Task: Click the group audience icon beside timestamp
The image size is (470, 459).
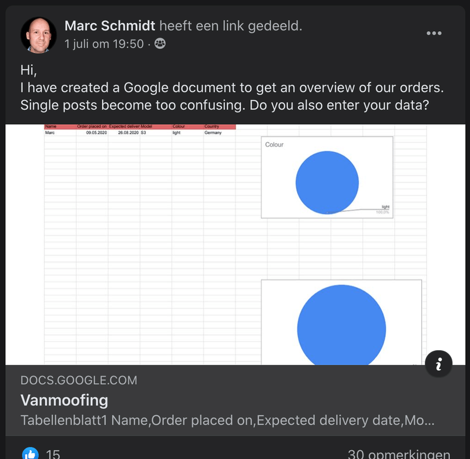Action: (160, 44)
